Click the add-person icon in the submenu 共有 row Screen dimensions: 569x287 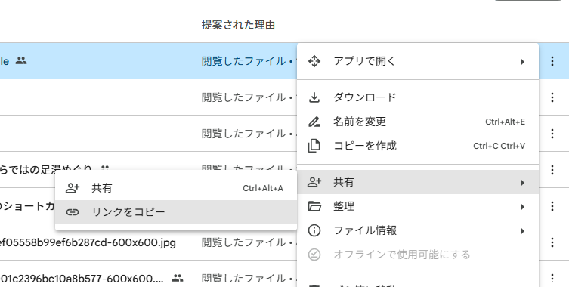point(73,188)
